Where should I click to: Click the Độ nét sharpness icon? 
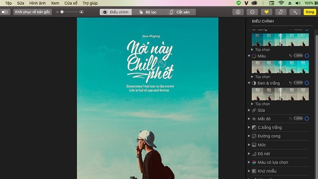click(x=254, y=154)
